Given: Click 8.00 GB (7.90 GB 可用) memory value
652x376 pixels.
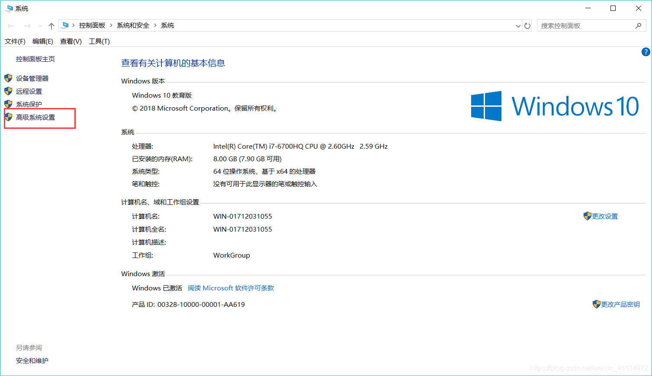Looking at the screenshot, I should [x=247, y=159].
